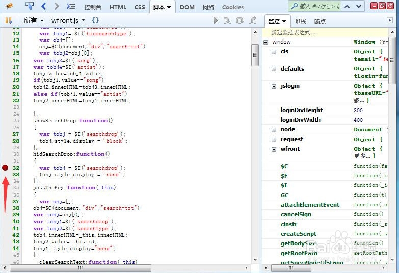
Task: Click the break-on-next pause icon
Action: [x=8, y=20]
